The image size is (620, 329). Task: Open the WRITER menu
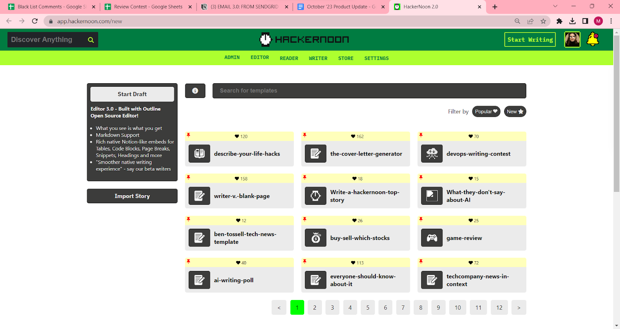click(x=318, y=58)
